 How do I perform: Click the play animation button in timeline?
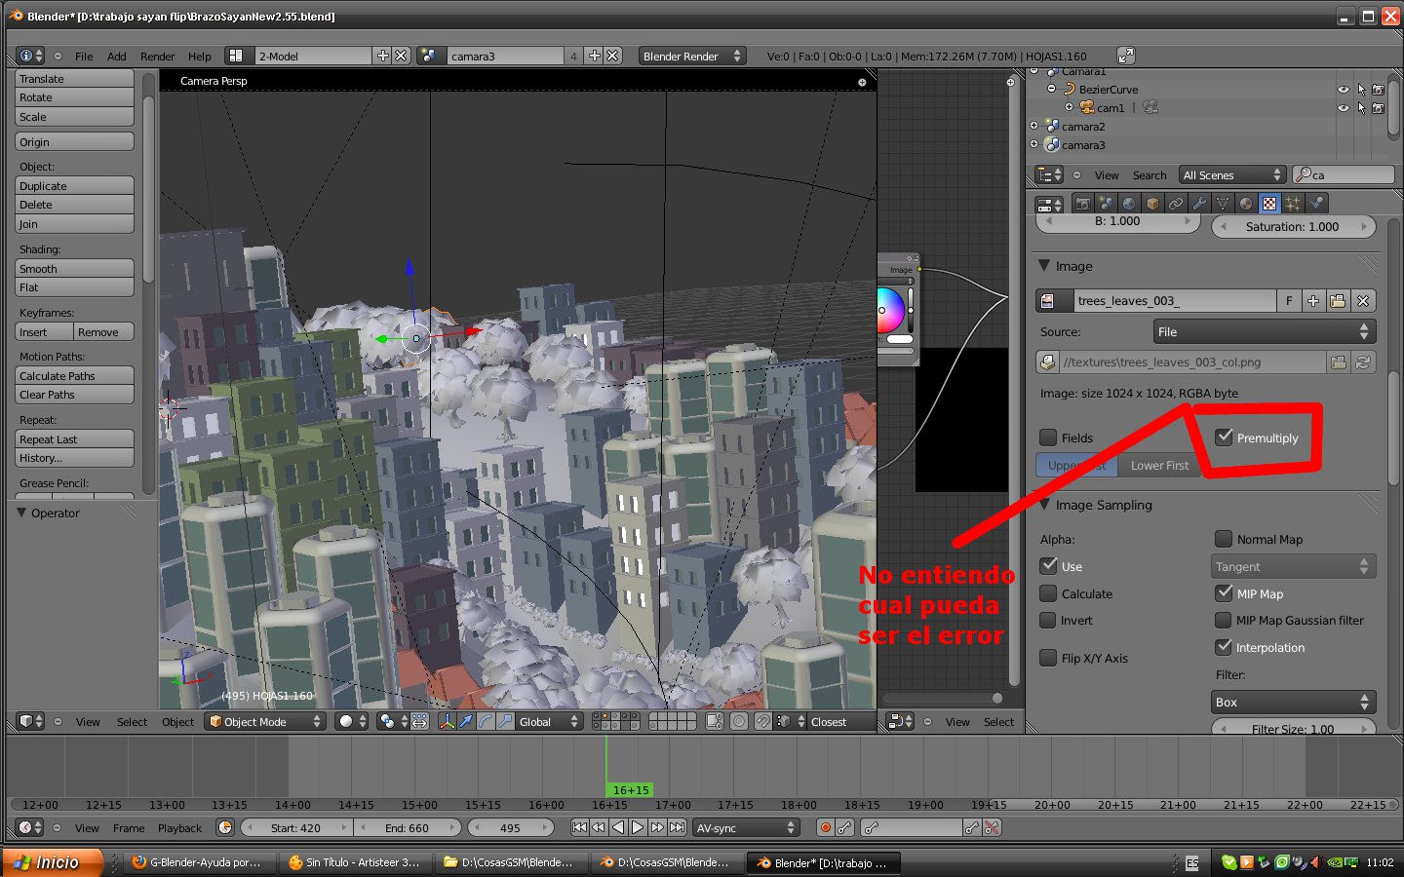pos(638,827)
